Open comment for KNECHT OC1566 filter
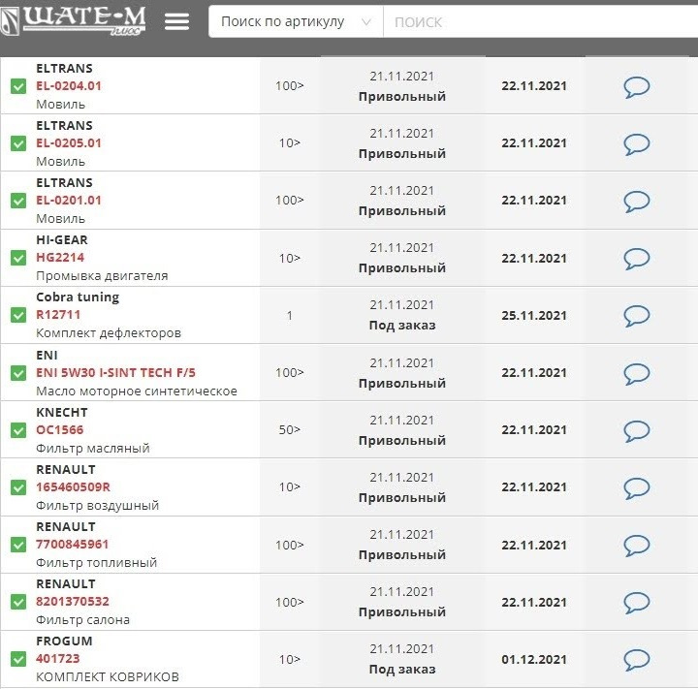The width and height of the screenshot is (698, 689). point(636,430)
